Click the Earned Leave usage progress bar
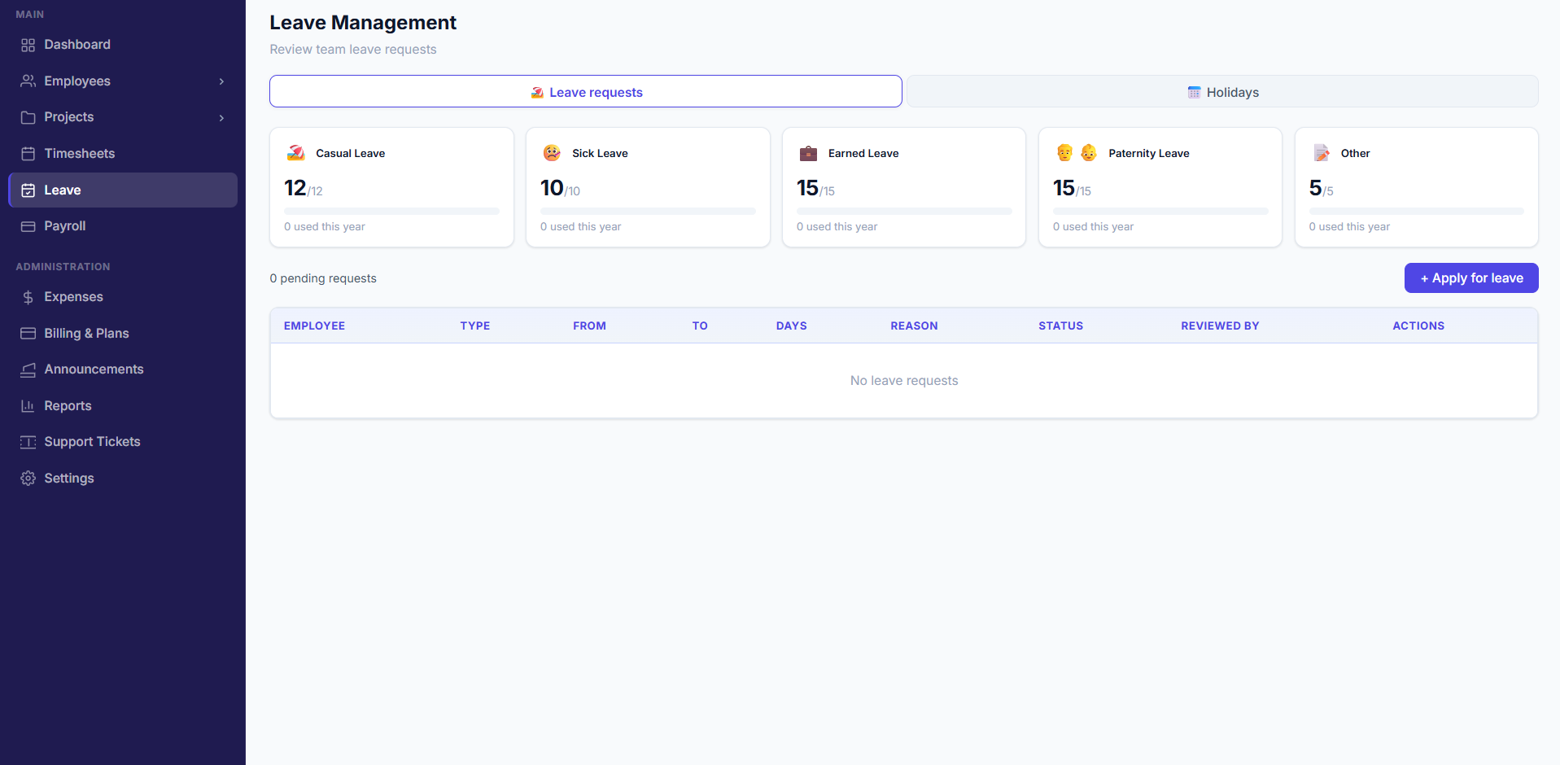 904,212
